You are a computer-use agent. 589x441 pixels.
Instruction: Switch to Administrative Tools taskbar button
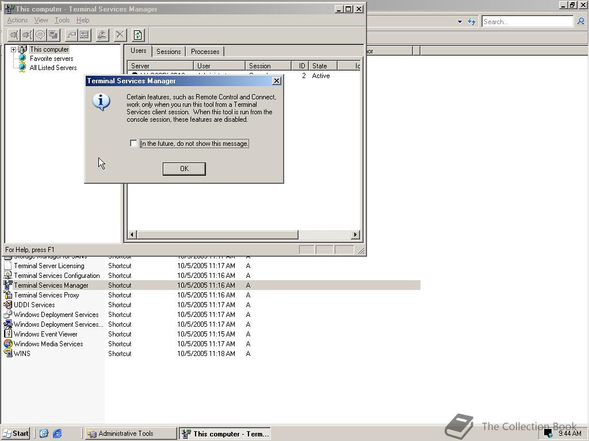(130, 434)
